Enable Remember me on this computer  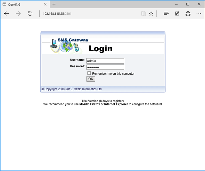(x=89, y=73)
